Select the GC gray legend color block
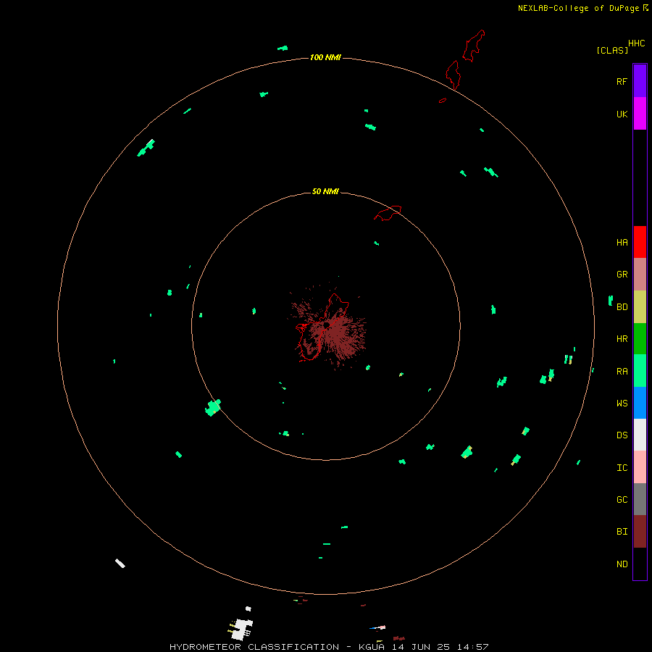Image resolution: width=652 pixels, height=652 pixels. (640, 499)
